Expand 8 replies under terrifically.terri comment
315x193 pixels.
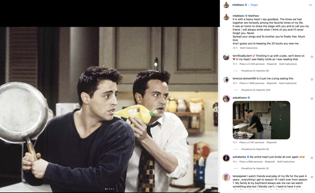255,71
